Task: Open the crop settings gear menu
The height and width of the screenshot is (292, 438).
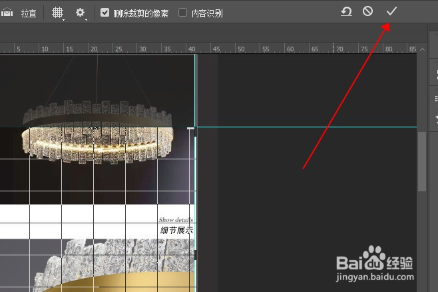Action: [81, 13]
